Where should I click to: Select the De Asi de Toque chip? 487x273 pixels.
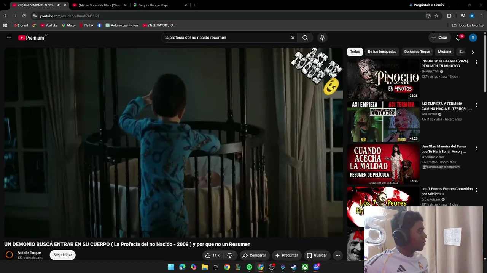point(417,52)
